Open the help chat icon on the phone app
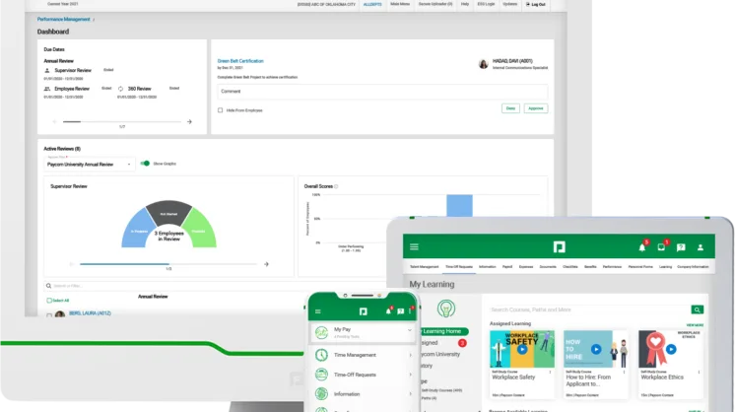 (x=400, y=311)
